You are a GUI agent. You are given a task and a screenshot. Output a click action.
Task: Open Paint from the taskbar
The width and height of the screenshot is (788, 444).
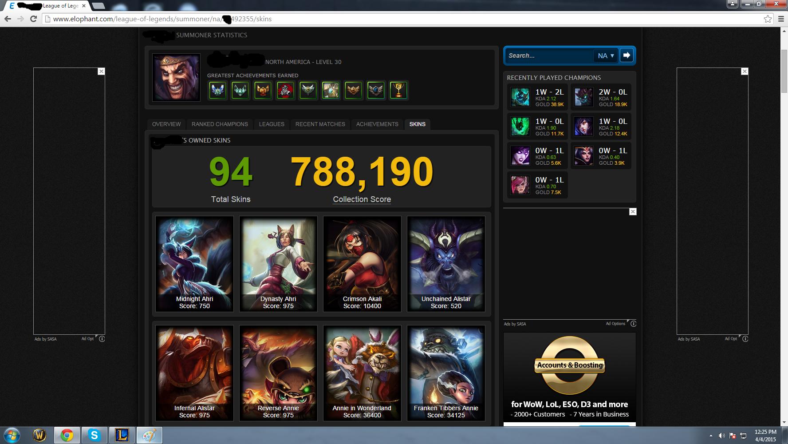click(x=149, y=436)
